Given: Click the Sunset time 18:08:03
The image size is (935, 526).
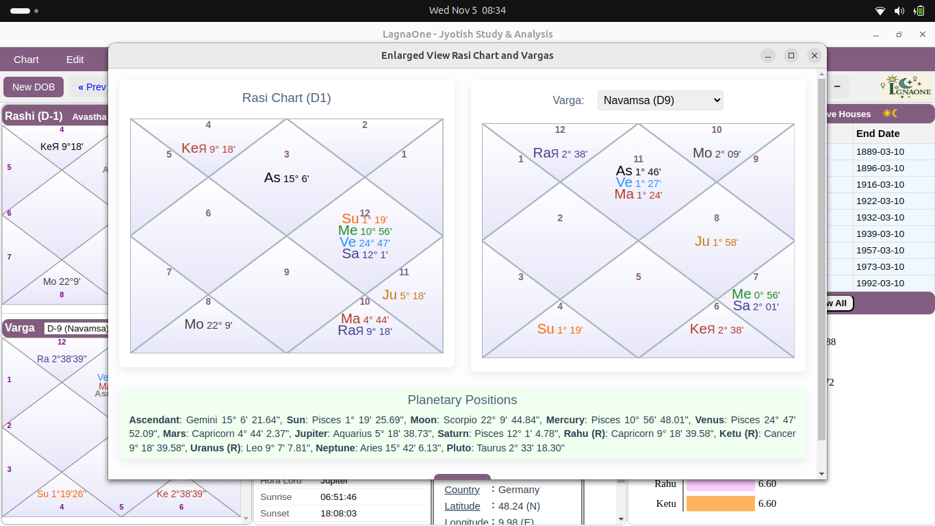Looking at the screenshot, I should (x=338, y=513).
